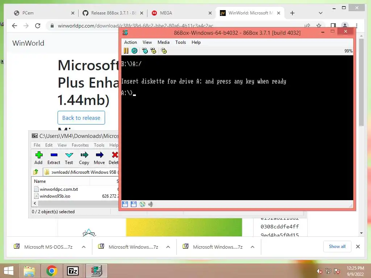Open 7-Zip from the taskbar
Screen dimensions: 371x278
tap(73, 271)
